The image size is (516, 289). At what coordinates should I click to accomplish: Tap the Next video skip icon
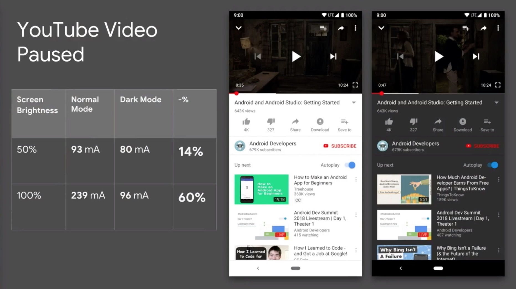click(333, 56)
